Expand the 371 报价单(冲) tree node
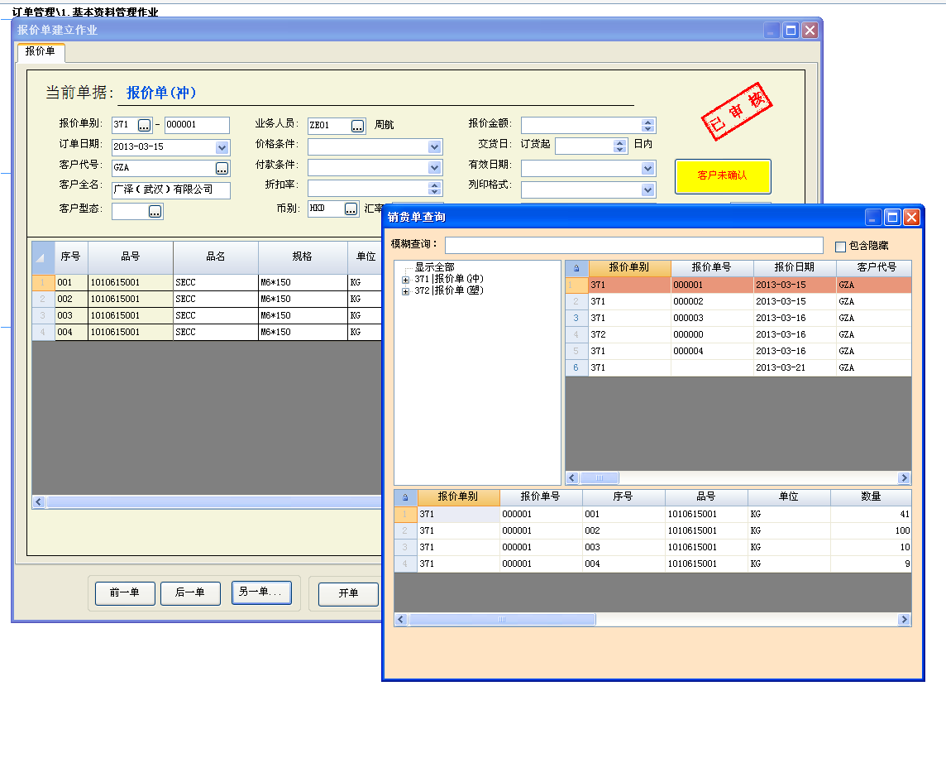The height and width of the screenshot is (777, 946). [405, 280]
